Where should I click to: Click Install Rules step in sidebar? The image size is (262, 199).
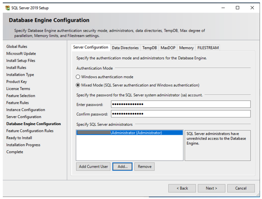click(x=16, y=68)
